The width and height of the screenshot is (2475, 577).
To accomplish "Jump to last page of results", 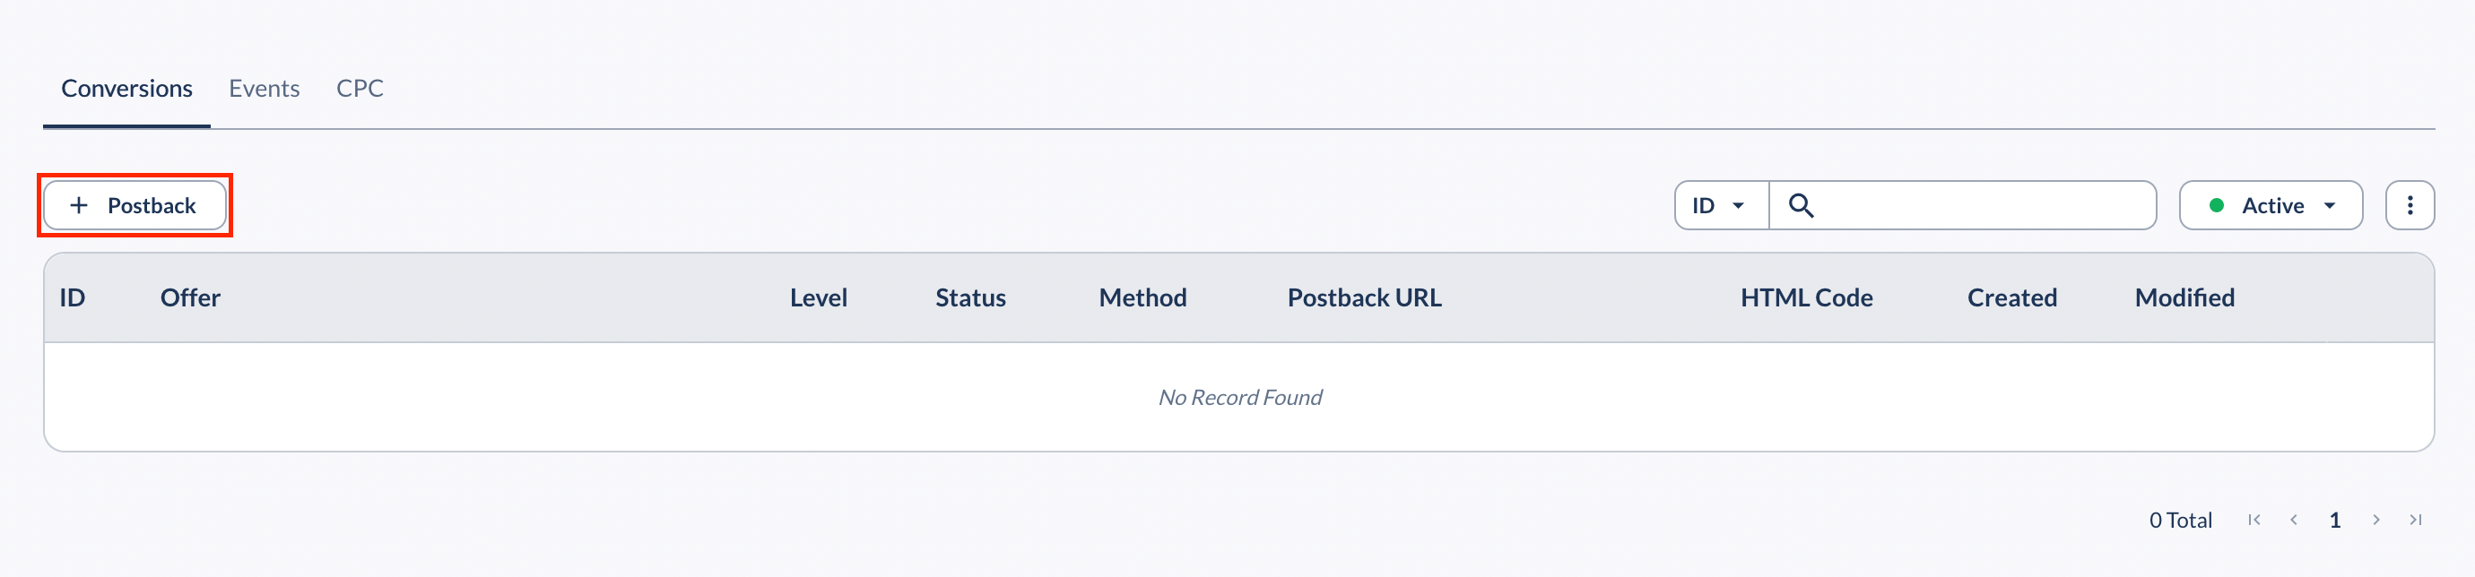I will point(2416,521).
